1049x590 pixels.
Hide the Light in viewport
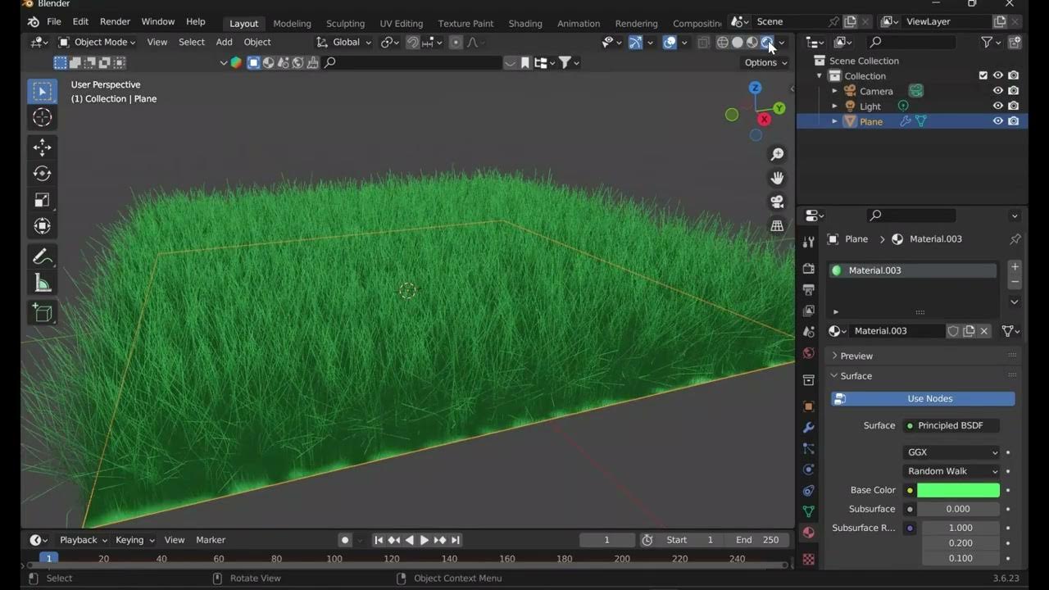point(998,106)
